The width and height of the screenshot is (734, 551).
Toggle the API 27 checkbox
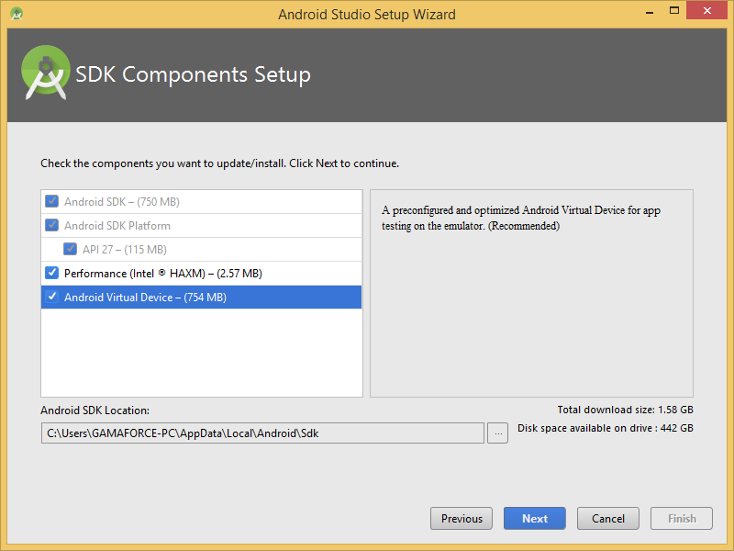click(70, 249)
